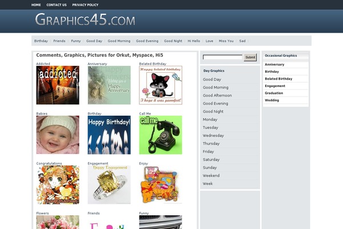Open Wedding under Occasional Graphics

point(272,100)
